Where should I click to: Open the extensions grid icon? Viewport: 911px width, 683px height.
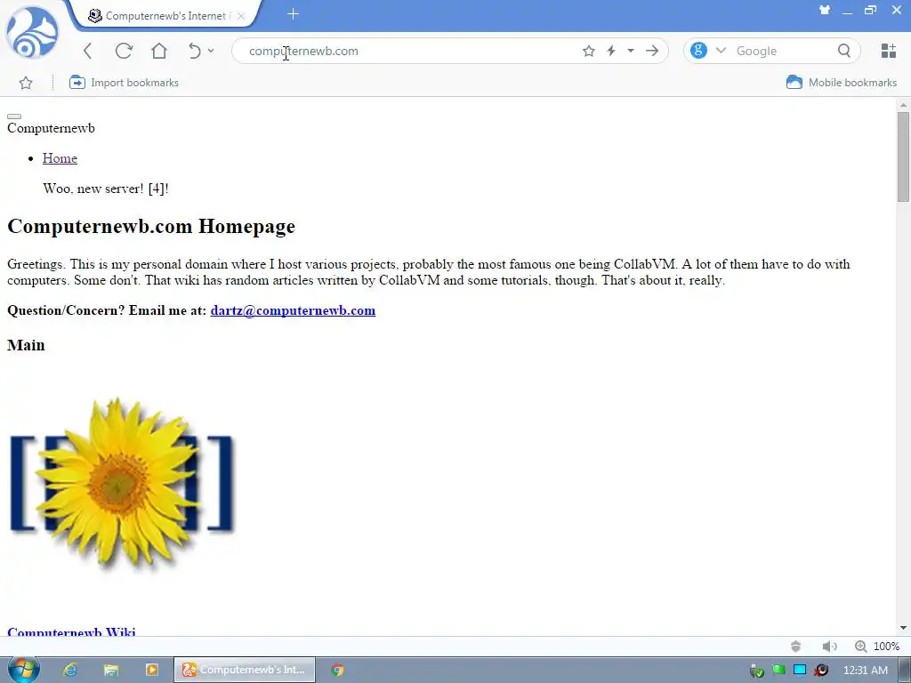point(889,51)
